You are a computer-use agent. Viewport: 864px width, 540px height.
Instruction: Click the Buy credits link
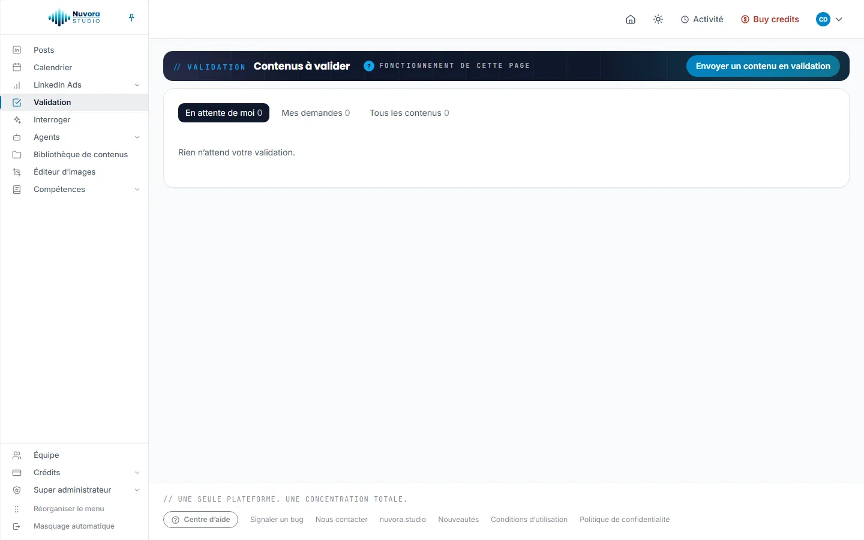770,19
